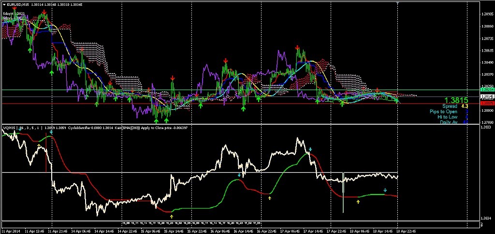Image resolution: width=495 pixels, height=234 pixels.
Task: Click the chart shift triangle at chart top
Action: (x=397, y=3)
